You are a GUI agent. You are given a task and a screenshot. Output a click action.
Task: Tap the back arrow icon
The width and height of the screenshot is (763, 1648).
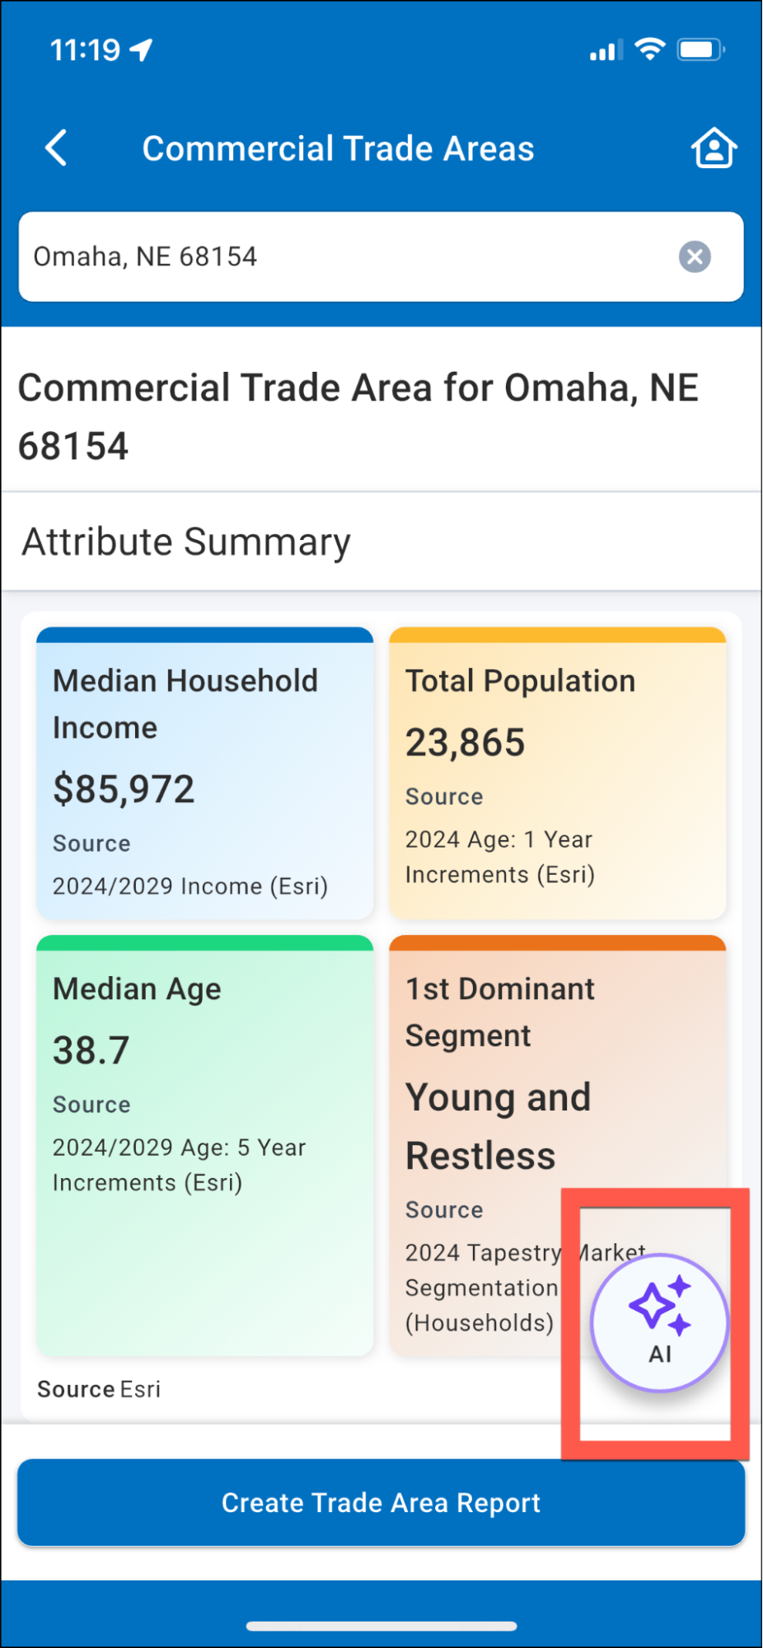(x=56, y=148)
